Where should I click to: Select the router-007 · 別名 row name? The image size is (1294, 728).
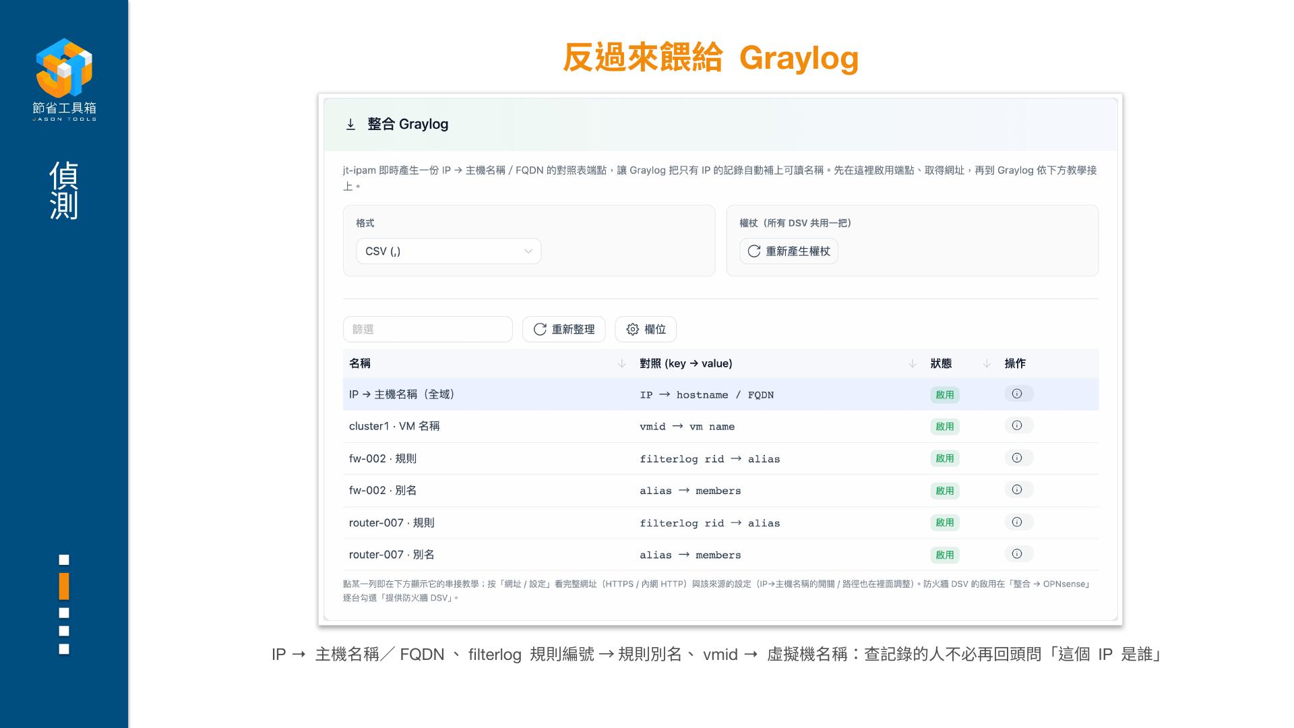[x=392, y=554]
